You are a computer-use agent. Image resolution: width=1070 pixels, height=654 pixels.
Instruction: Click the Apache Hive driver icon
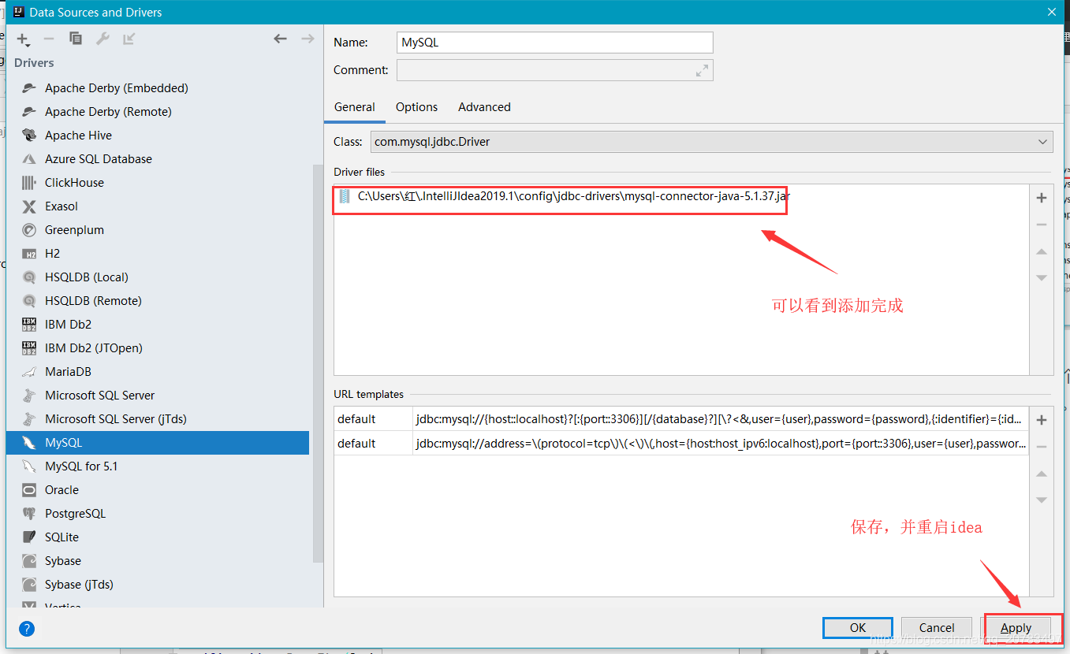[29, 136]
